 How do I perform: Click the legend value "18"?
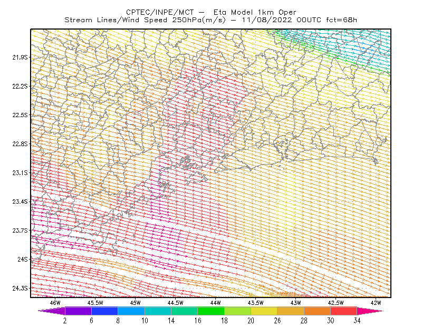tap(224, 321)
